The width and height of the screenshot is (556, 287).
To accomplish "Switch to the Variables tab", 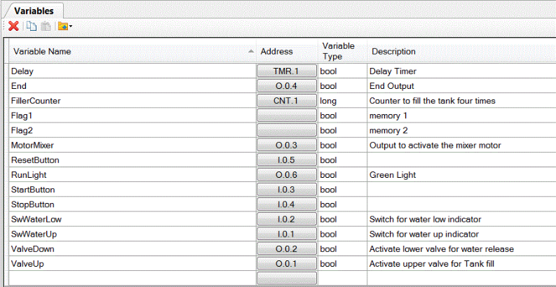I will pos(34,10).
